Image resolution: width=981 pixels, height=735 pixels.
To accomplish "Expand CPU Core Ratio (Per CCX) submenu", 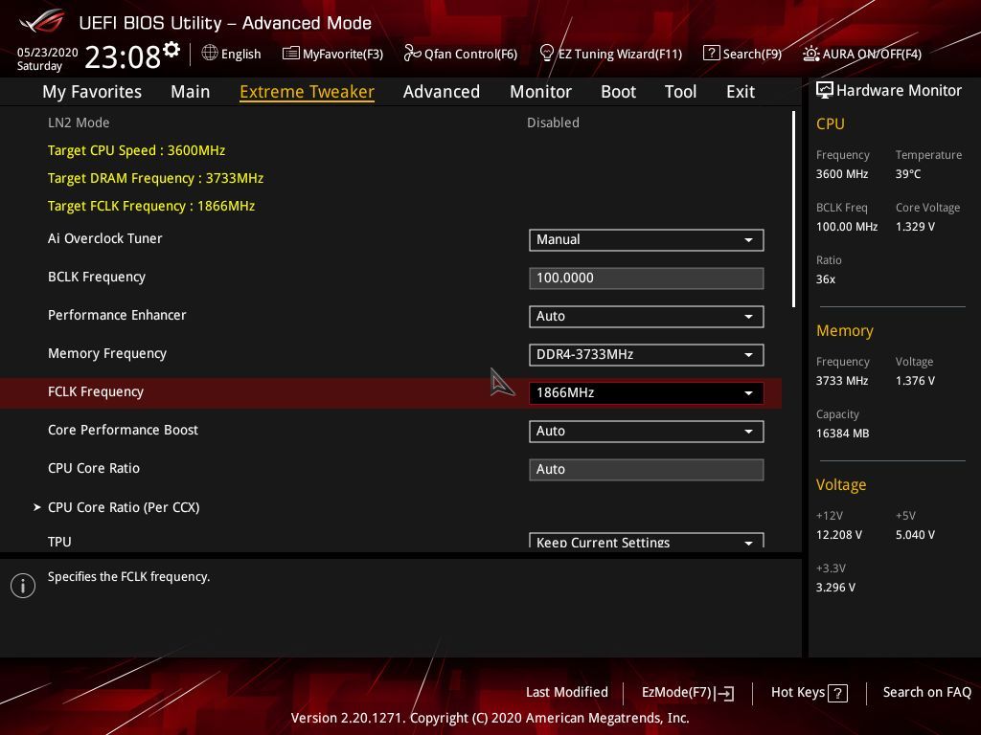I will click(x=124, y=507).
